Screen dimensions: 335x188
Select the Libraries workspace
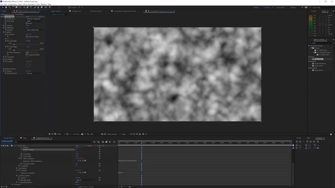click(x=293, y=7)
